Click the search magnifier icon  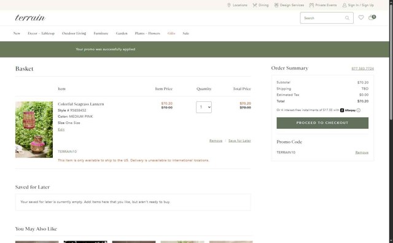tap(347, 18)
